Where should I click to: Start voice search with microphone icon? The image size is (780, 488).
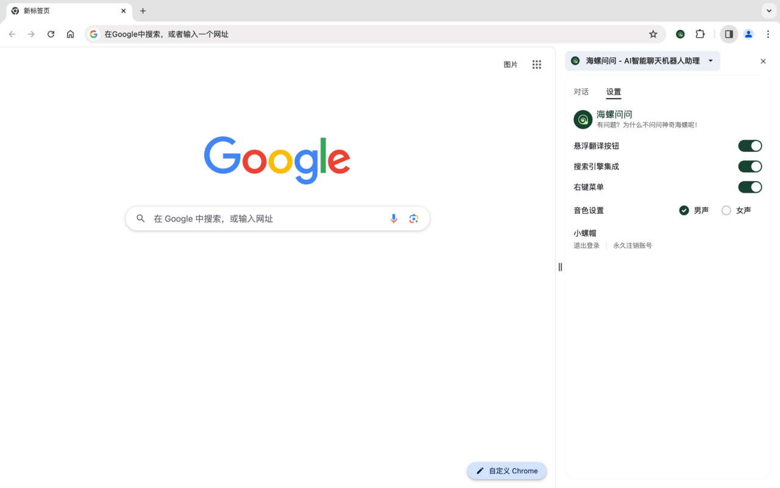394,218
